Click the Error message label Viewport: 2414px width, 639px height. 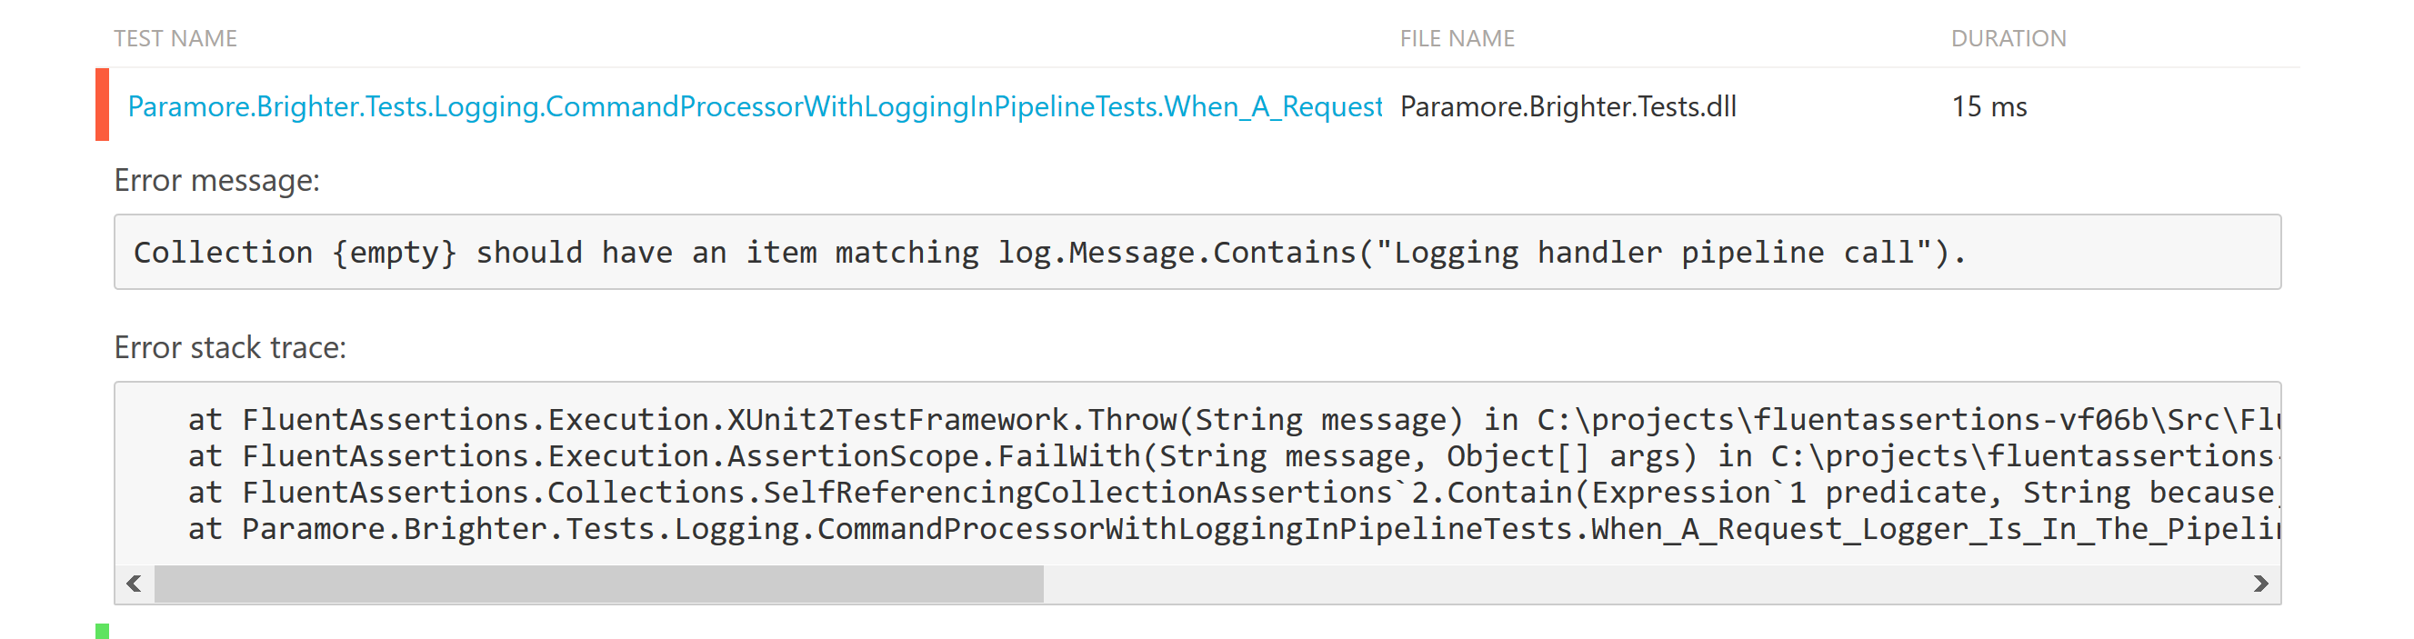click(217, 180)
